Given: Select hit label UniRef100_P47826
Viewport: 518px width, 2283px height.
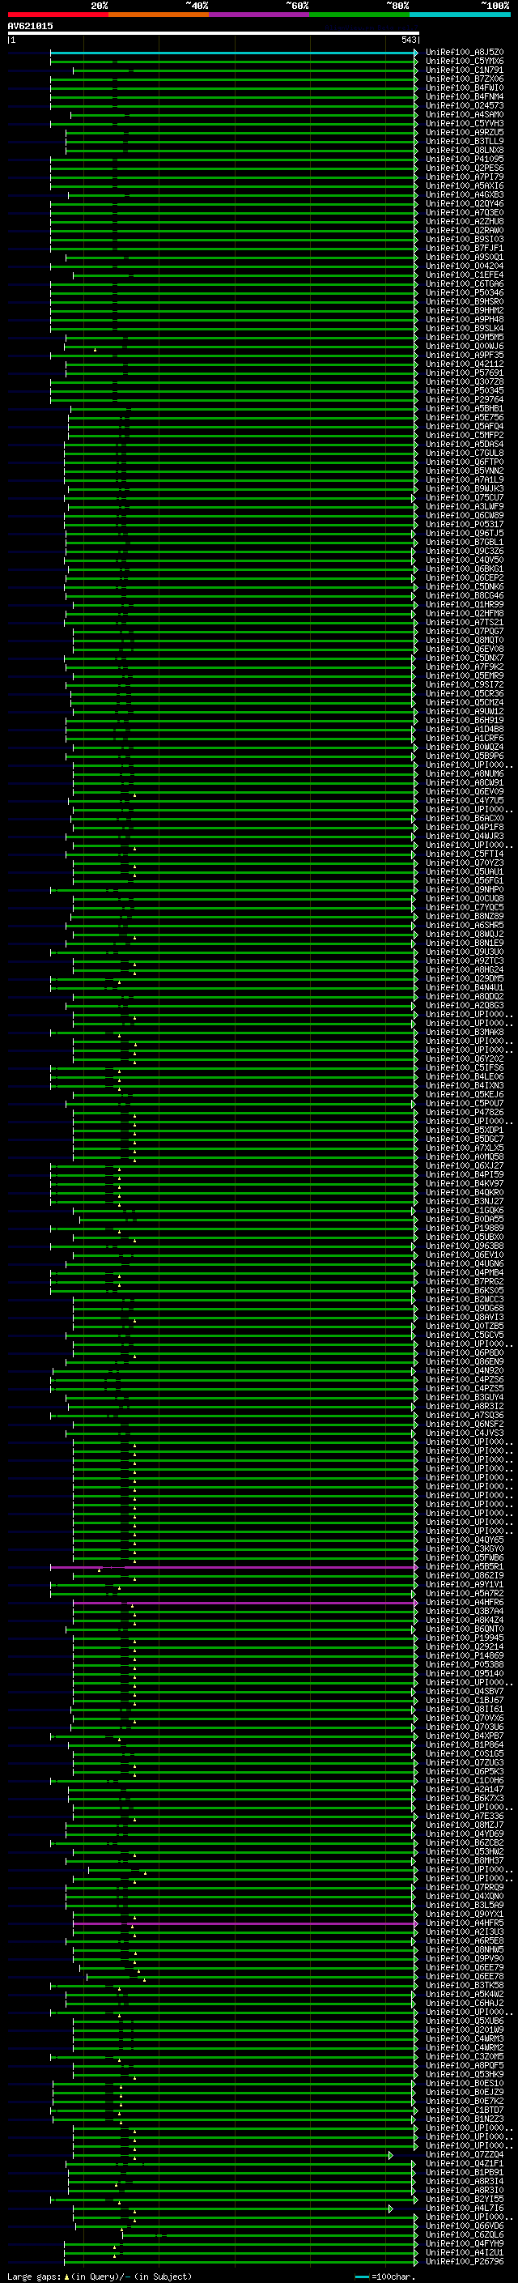Looking at the screenshot, I should 464,1112.
